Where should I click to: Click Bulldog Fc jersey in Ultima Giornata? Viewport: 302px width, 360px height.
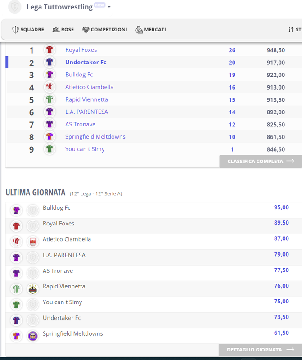tap(16, 210)
